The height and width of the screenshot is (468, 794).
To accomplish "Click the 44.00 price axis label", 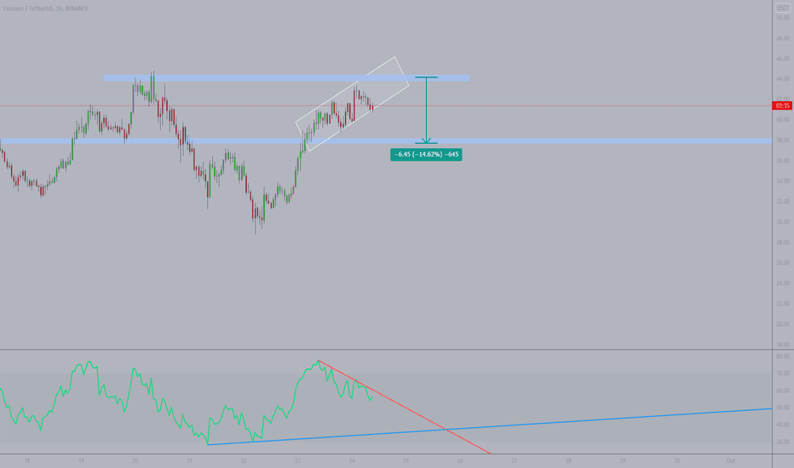I will coord(783,79).
